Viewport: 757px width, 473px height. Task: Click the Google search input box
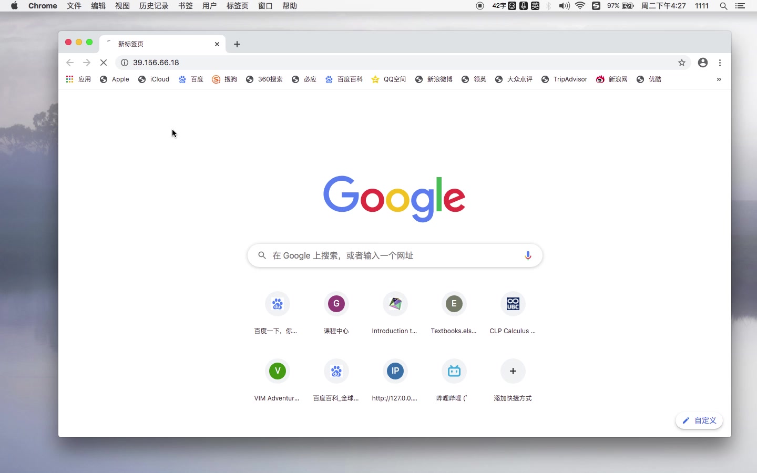(x=395, y=255)
